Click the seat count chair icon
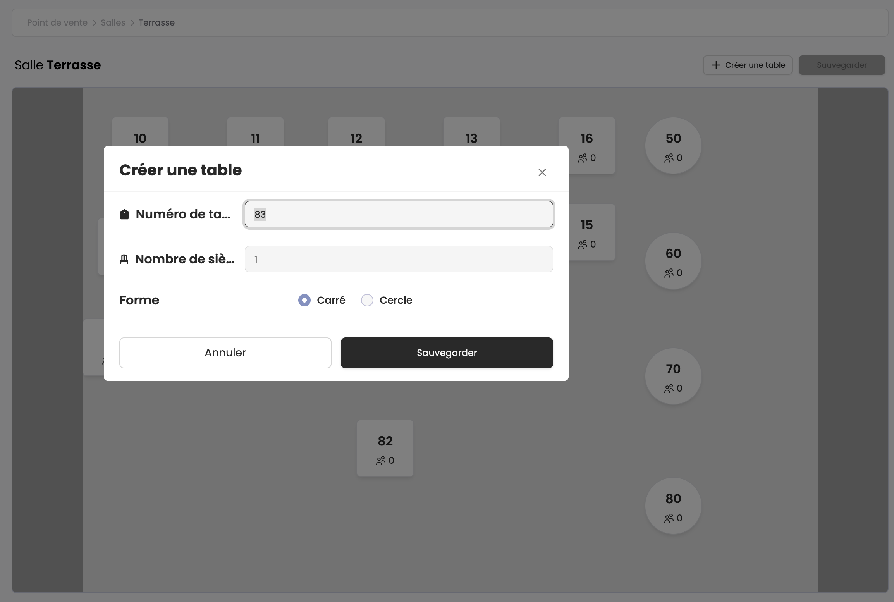Image resolution: width=894 pixels, height=602 pixels. point(124,259)
